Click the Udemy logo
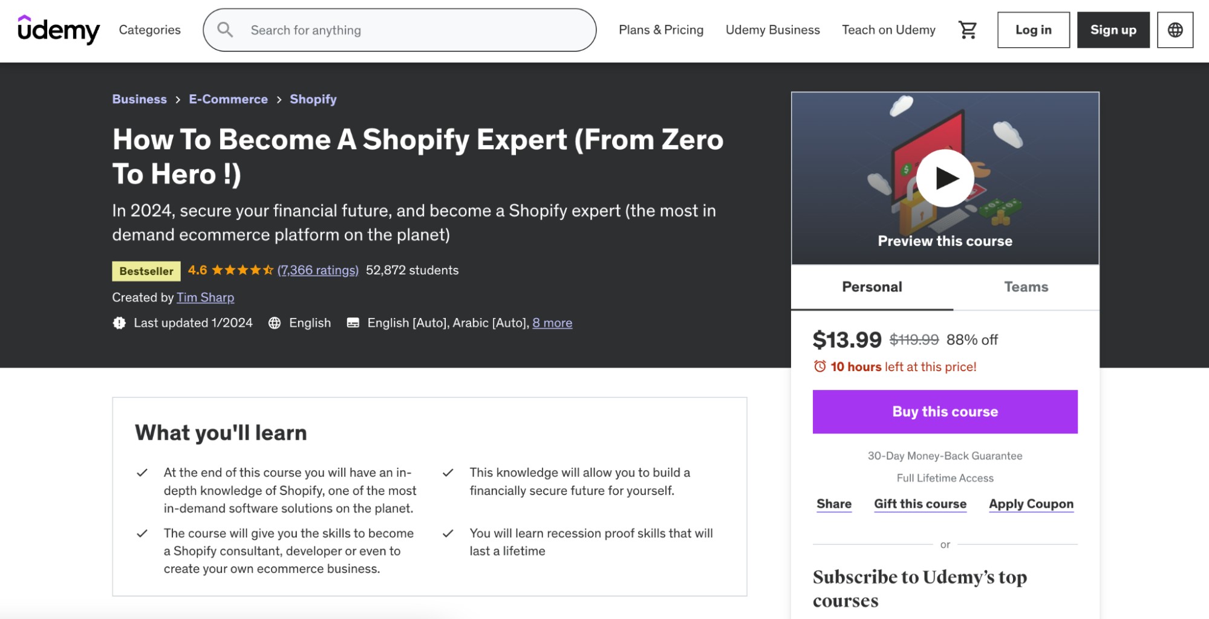 coord(59,30)
